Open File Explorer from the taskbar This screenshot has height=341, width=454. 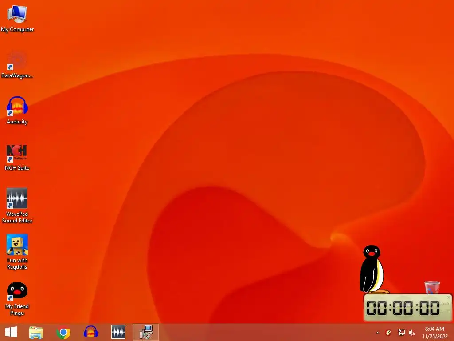point(36,332)
